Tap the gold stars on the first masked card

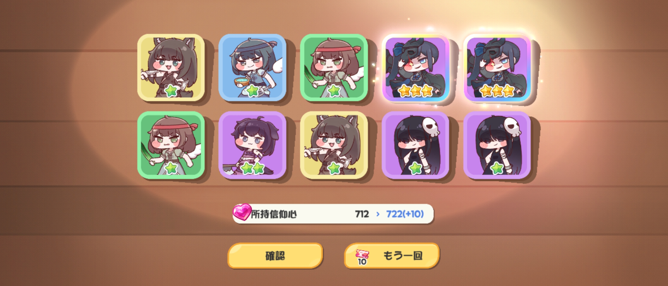coord(415,91)
